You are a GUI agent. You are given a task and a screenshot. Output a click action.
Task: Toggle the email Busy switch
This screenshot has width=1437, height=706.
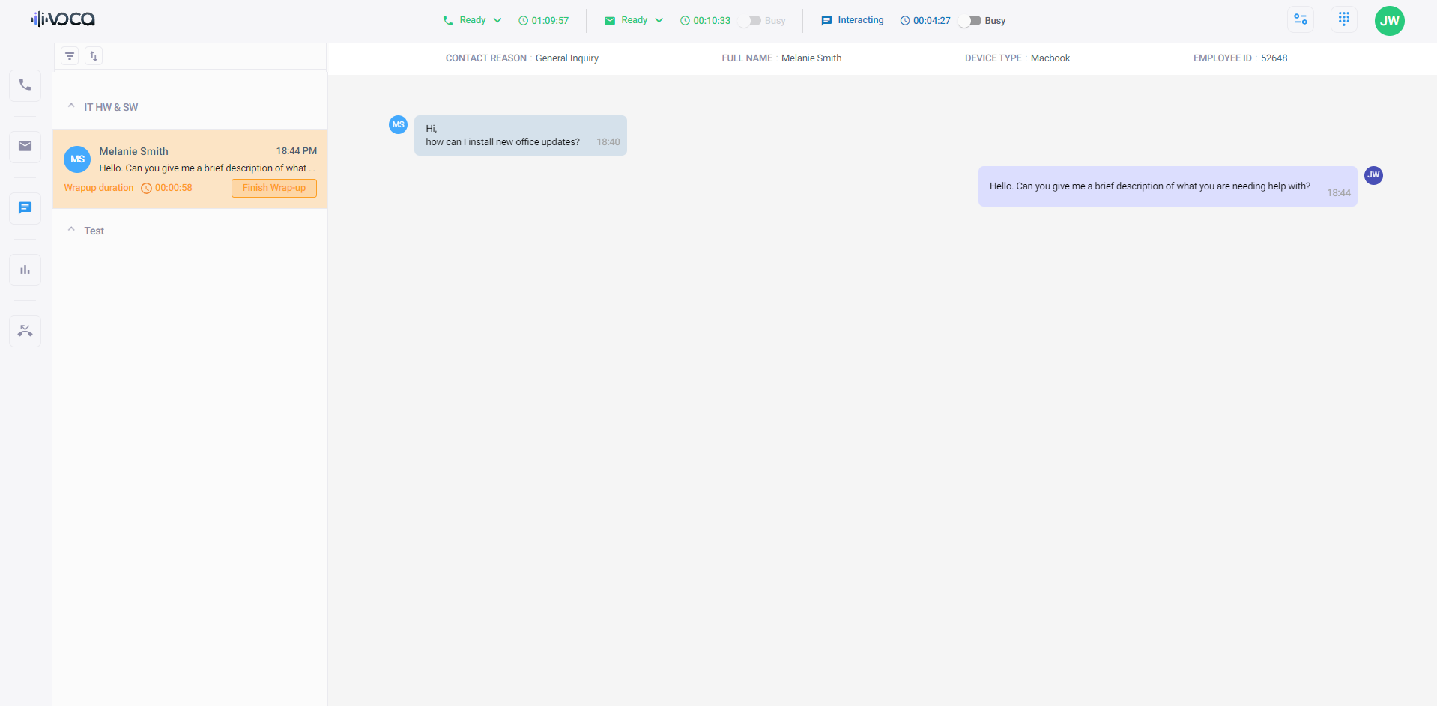pos(750,21)
